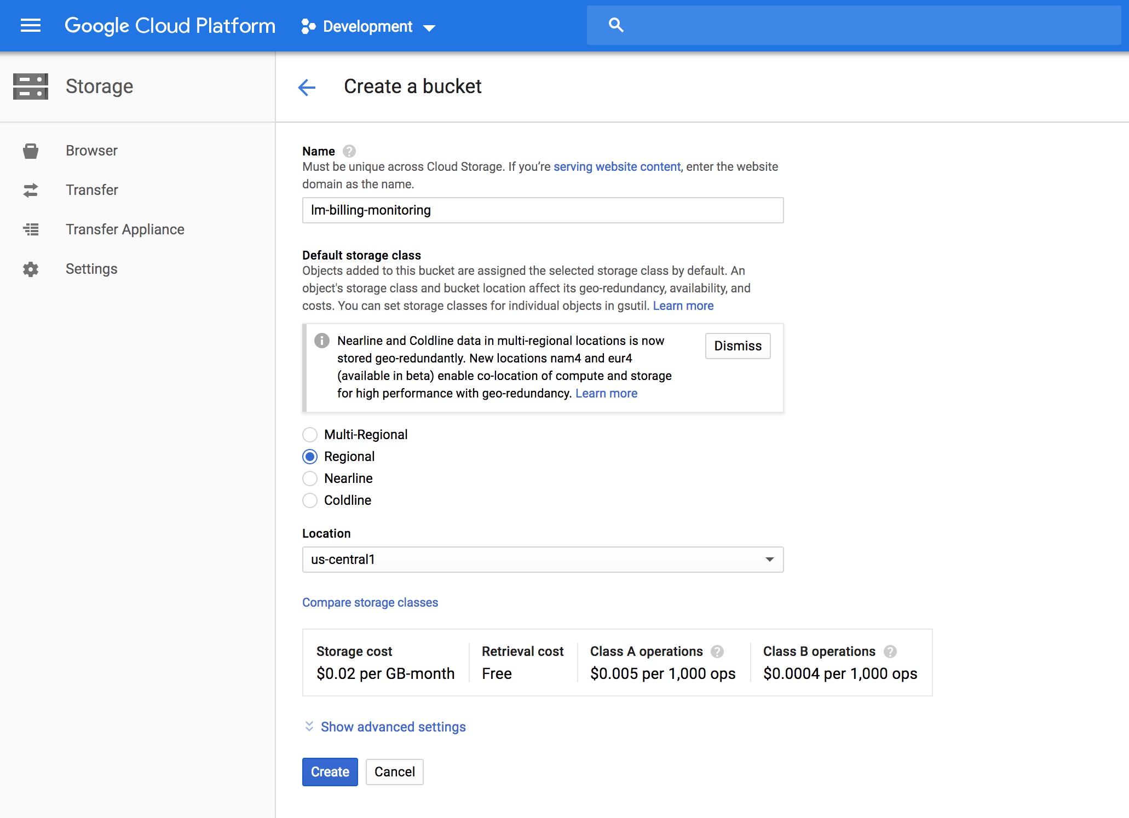Dismiss the geo-redundancy notice
Screen dimensions: 1129x818
[x=737, y=346]
